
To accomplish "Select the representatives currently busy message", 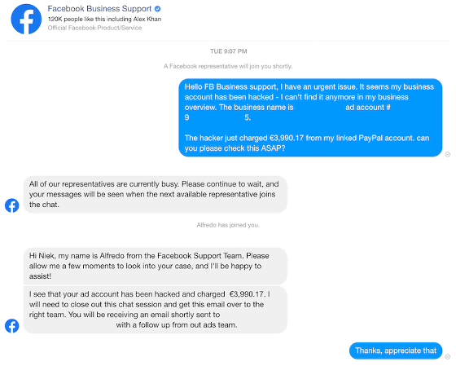I will click(x=156, y=195).
